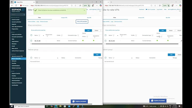Open the three-dot menu in Head_Office browser

click(97, 6)
